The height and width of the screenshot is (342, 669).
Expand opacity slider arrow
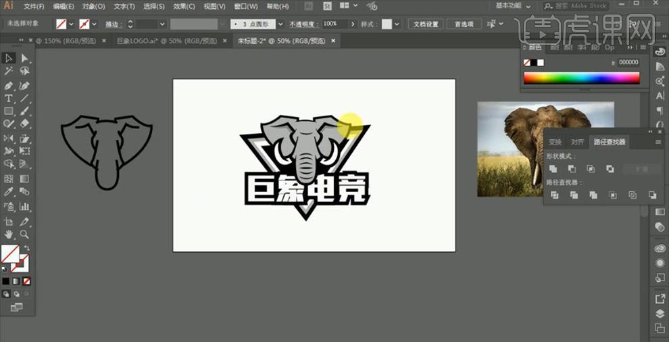[353, 24]
